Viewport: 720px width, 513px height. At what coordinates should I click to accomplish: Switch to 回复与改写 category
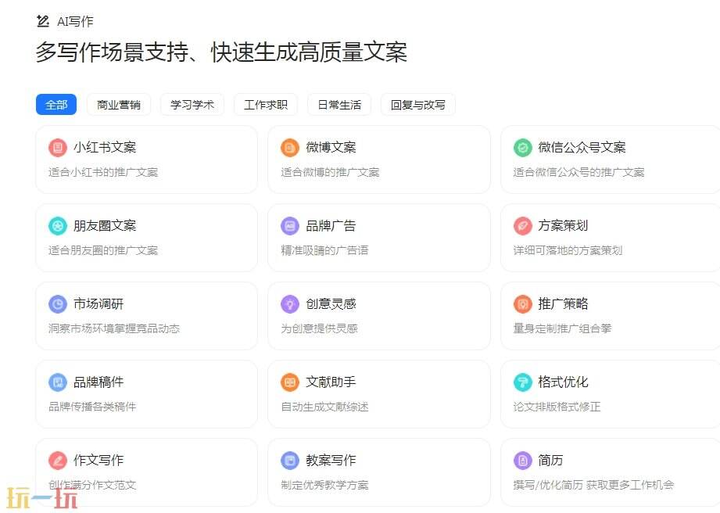[x=417, y=104]
